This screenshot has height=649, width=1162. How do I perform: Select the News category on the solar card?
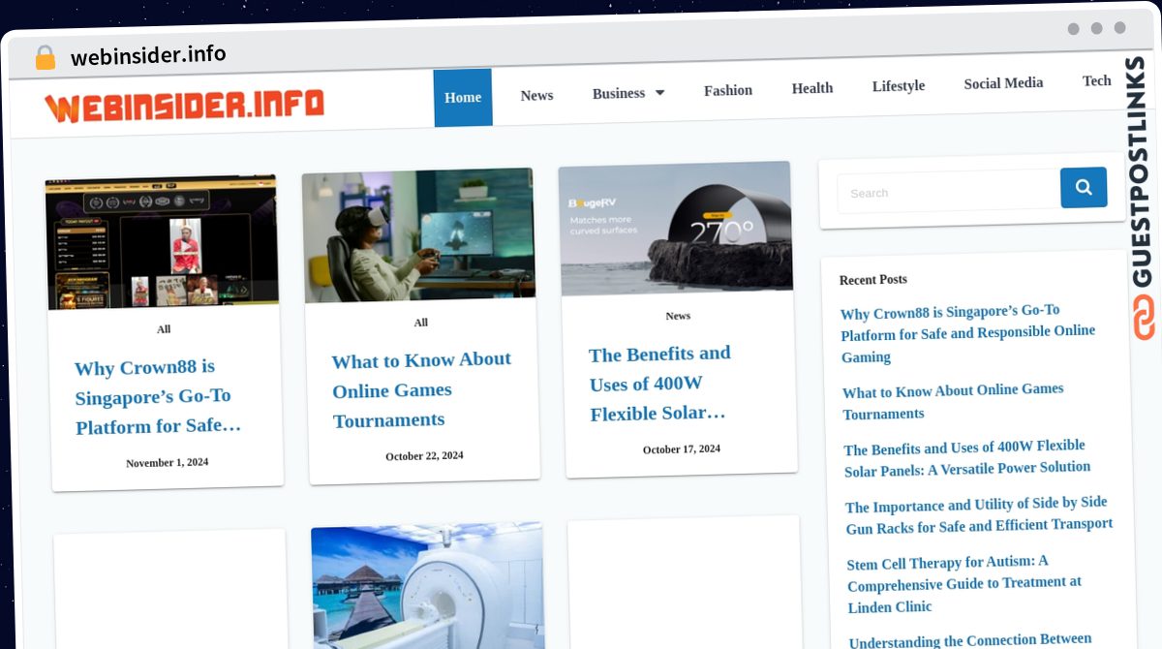(678, 316)
